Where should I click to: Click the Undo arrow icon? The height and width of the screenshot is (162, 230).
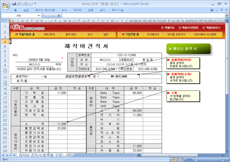coord(20,3)
